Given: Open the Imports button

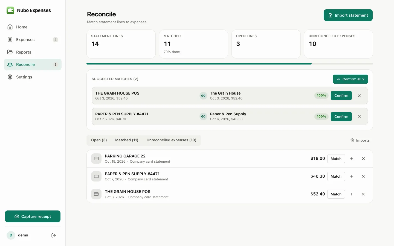Looking at the screenshot, I should (360, 140).
